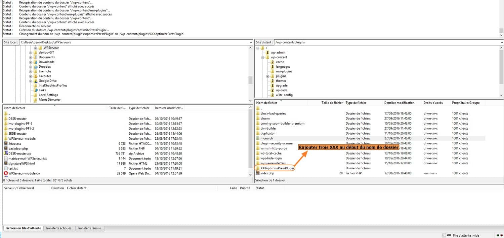This screenshot has width=504, height=238.
Task: Select the matrice-mail-WPServeur.txt document icon
Action: [6, 159]
